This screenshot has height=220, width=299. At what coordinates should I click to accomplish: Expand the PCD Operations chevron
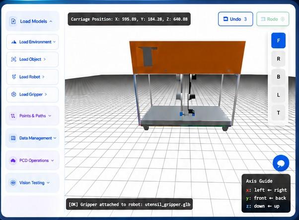[53, 160]
